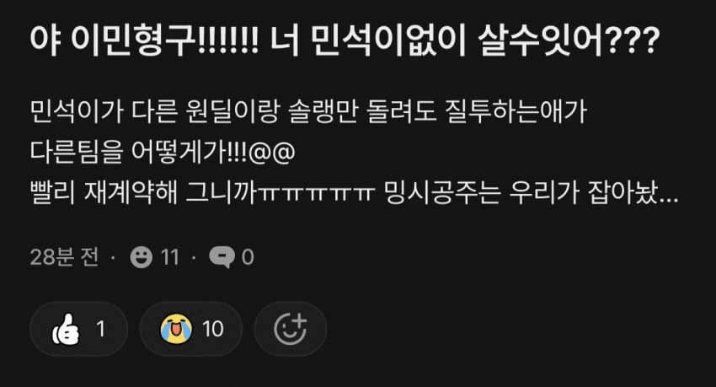Click the thumbs-up emoji reaction
Viewport: 716px width, 387px height.
click(x=67, y=329)
